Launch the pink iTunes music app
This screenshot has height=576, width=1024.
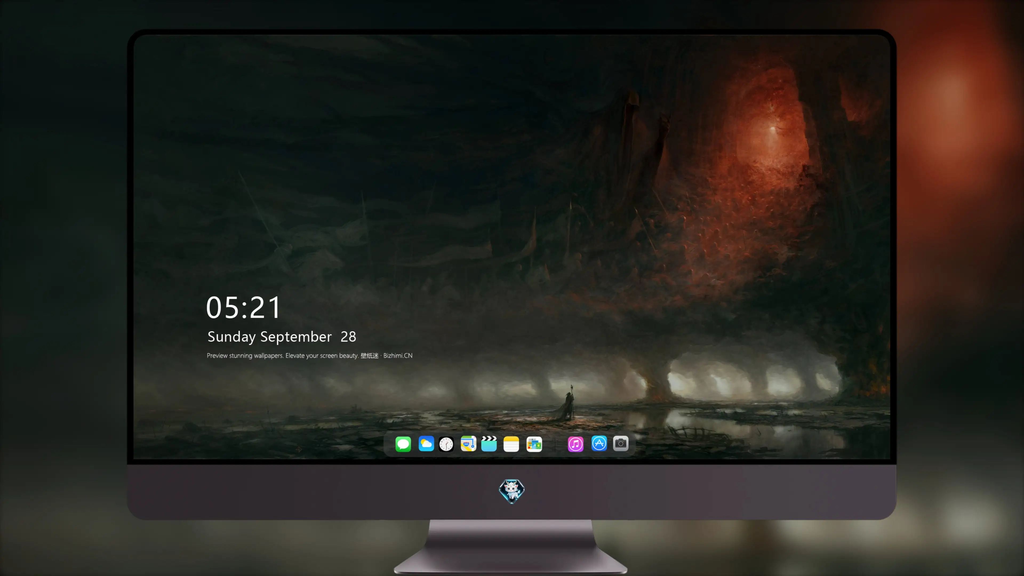(x=576, y=444)
